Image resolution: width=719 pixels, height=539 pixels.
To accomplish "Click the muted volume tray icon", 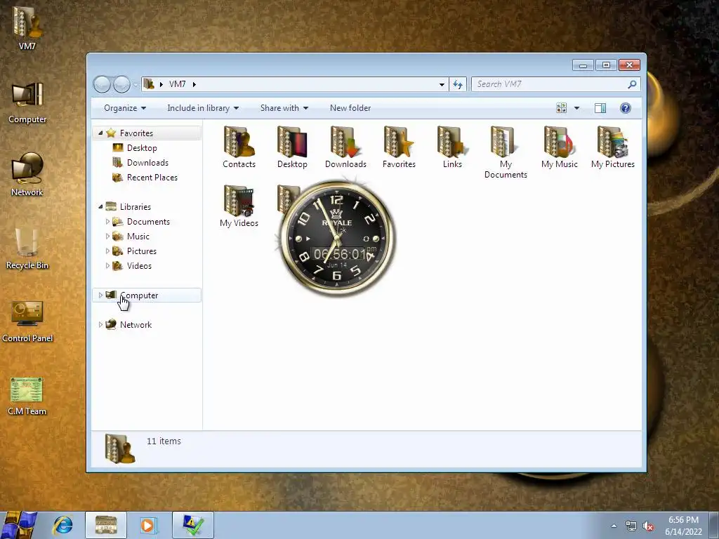I will (648, 526).
